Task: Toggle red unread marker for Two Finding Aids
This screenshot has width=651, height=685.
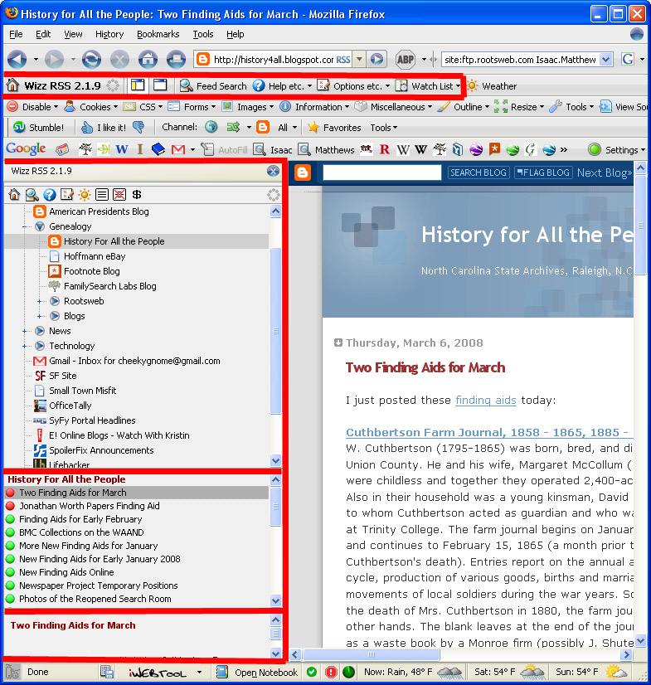Action: click(x=11, y=493)
